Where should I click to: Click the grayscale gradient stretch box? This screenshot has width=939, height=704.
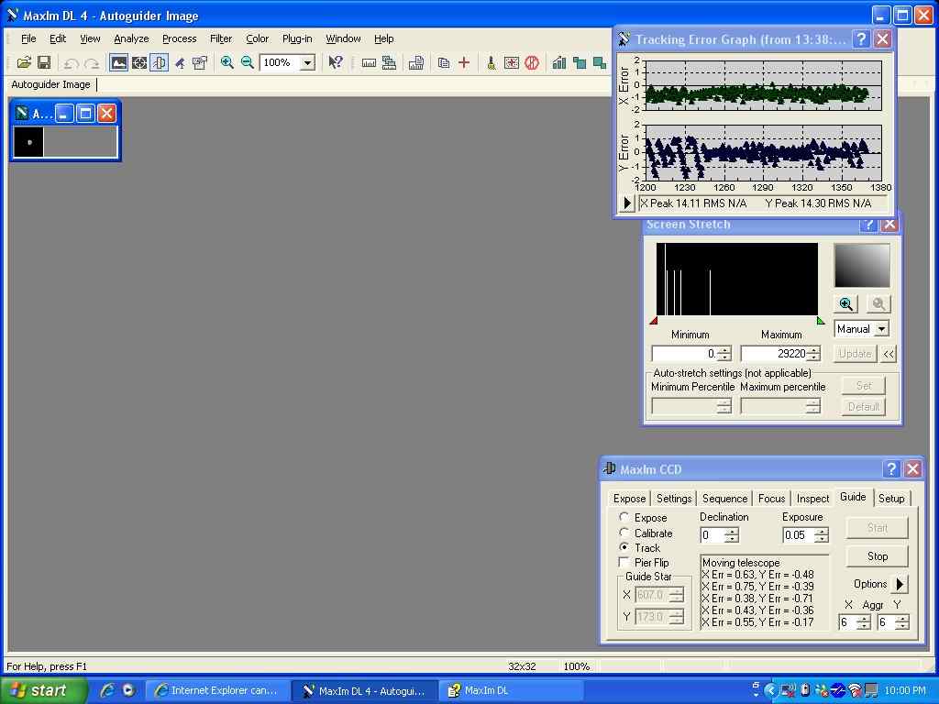point(862,265)
